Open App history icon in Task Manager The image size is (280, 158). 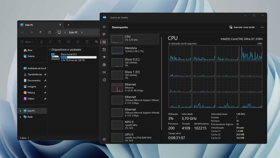104,50
